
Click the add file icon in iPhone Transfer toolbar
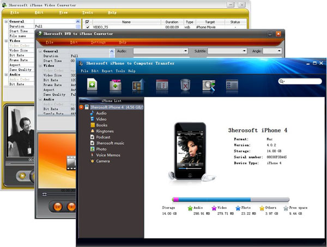tap(92, 85)
